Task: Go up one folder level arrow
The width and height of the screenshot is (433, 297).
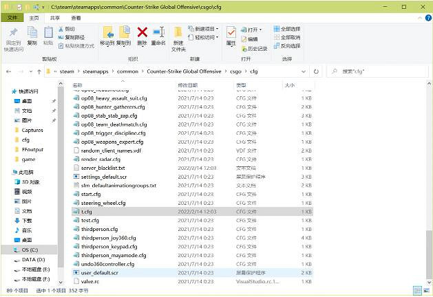Action: click(x=39, y=71)
